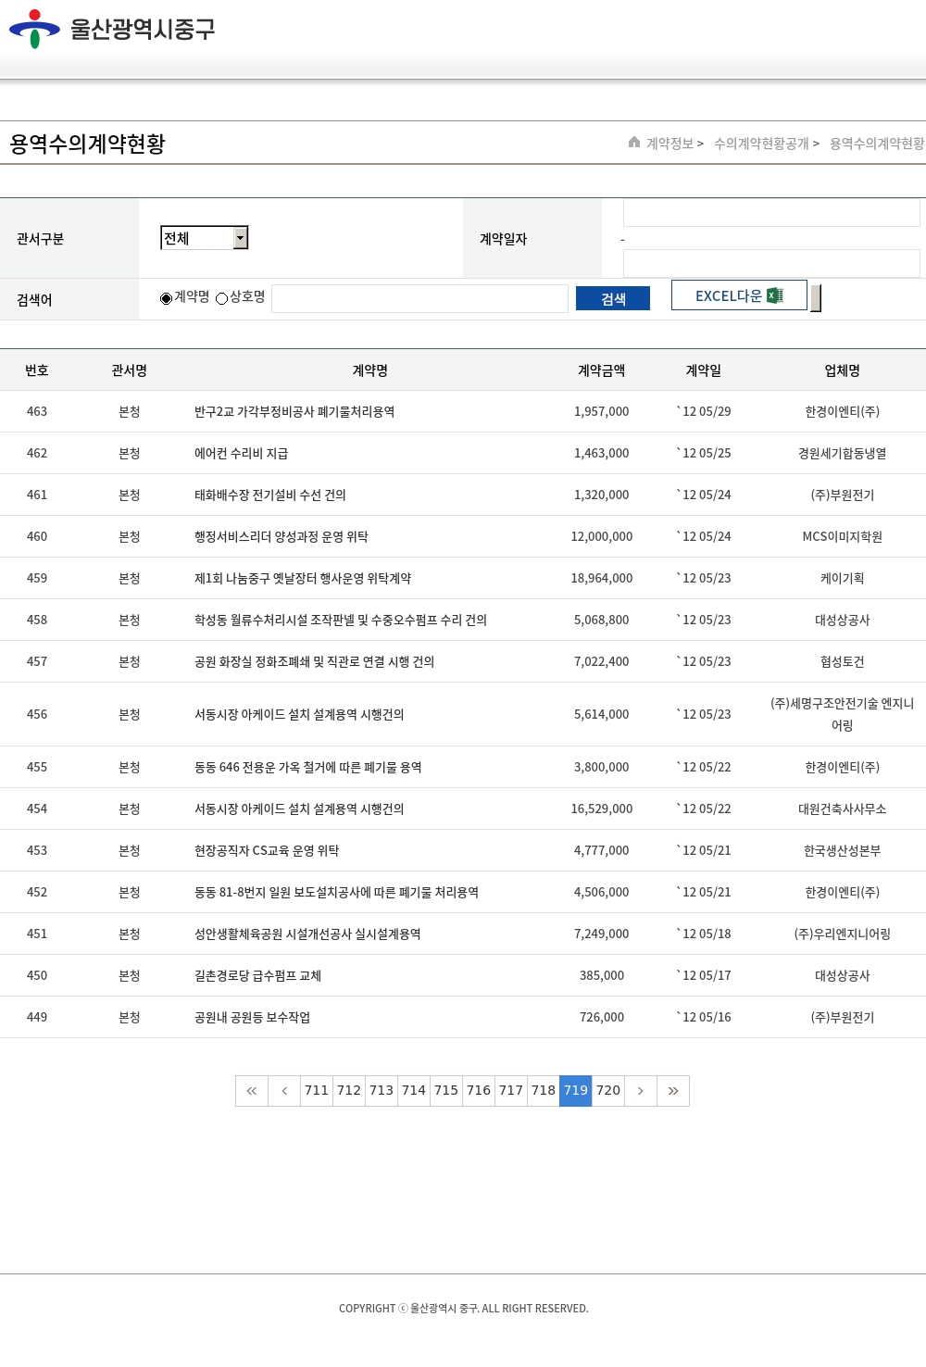Open 계약정보 in the breadcrumb
The height and width of the screenshot is (1367, 926).
669,144
